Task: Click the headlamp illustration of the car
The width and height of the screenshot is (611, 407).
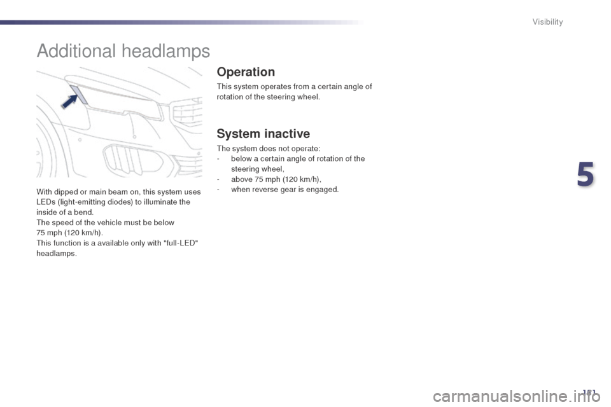Action: pos(119,122)
